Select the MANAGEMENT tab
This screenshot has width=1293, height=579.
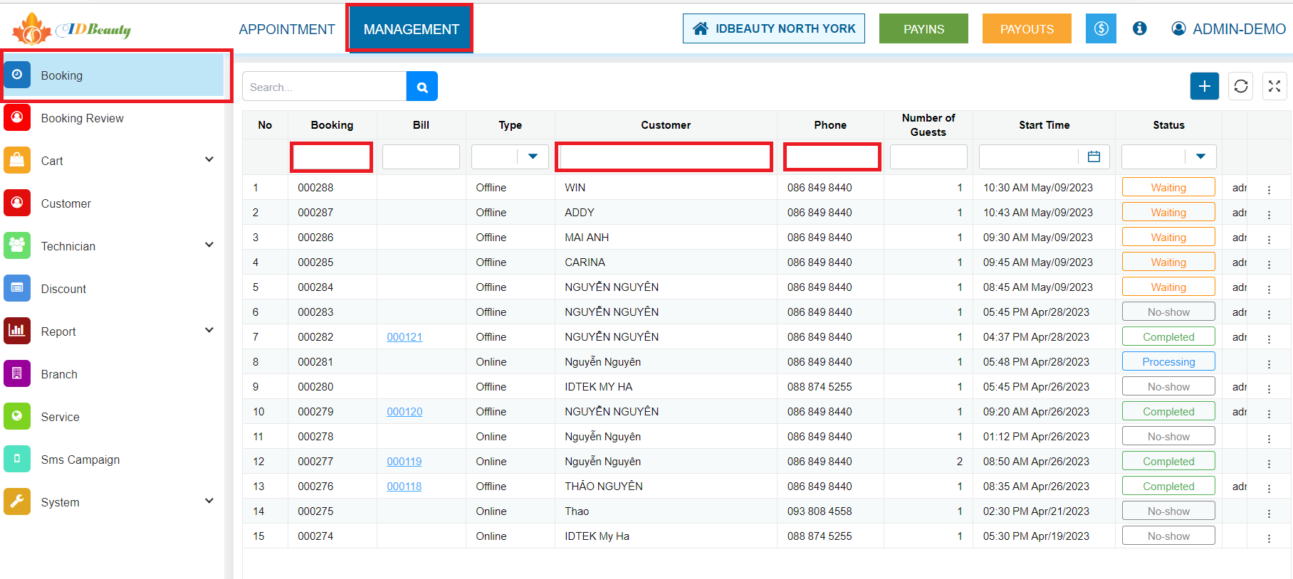[412, 29]
